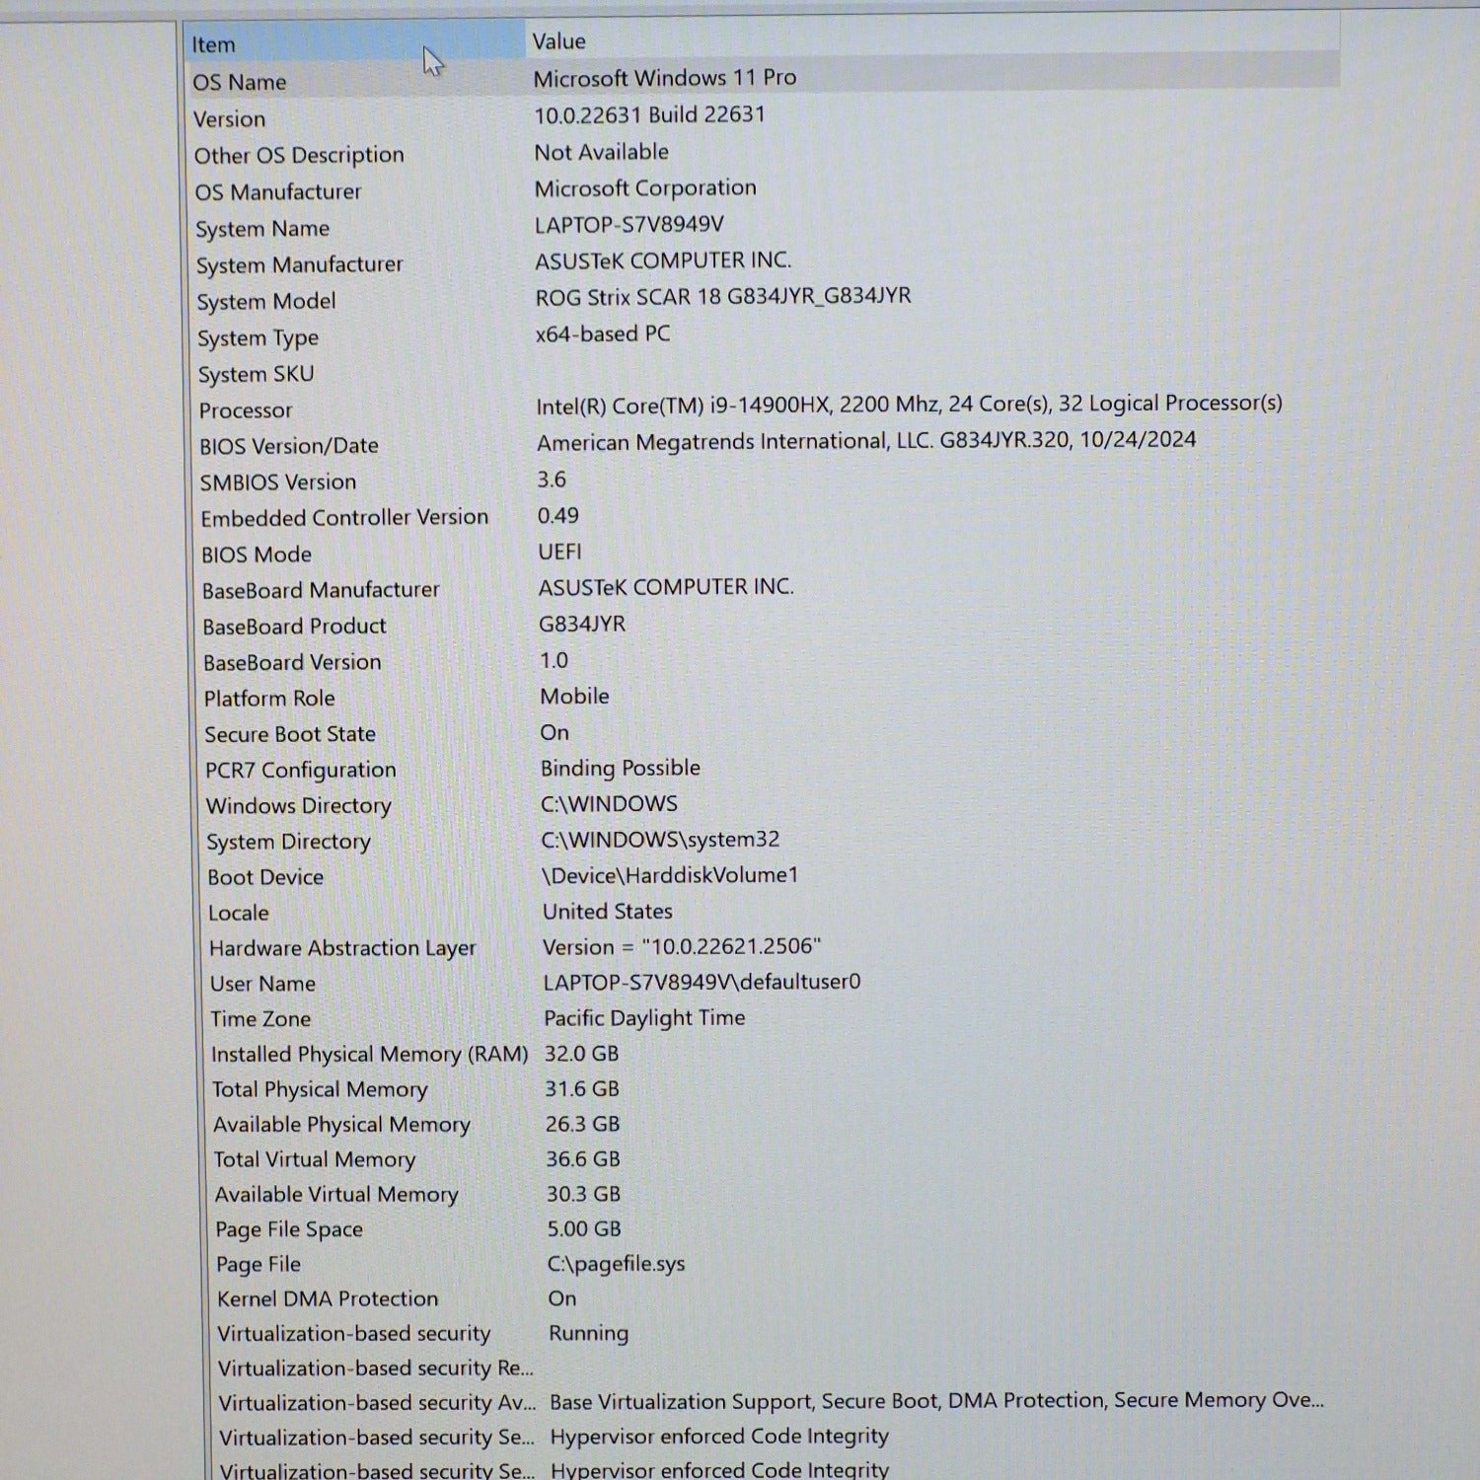Select the BIOS Mode row label
This screenshot has width=1480, height=1480.
point(257,555)
